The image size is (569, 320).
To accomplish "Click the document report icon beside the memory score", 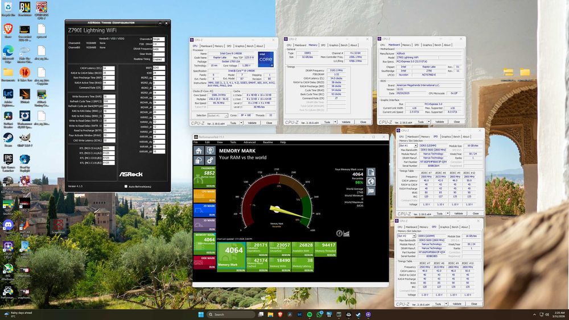I will 370,172.
